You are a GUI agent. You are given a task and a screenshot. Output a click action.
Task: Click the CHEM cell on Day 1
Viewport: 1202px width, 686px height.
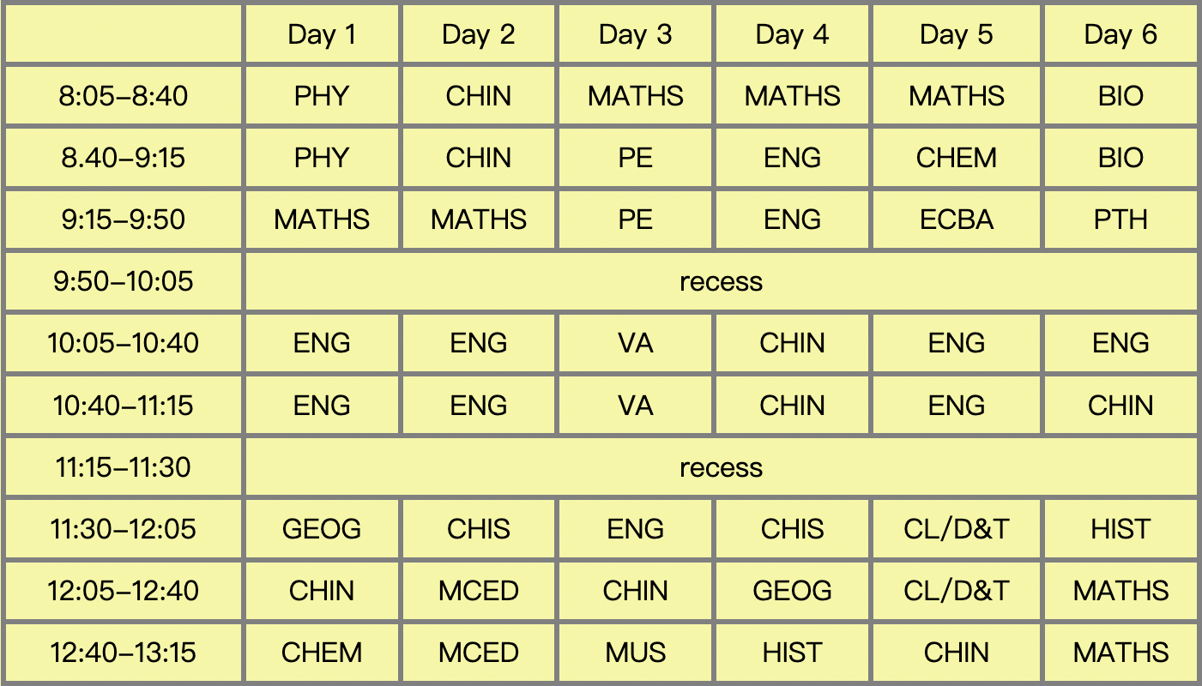tap(322, 653)
